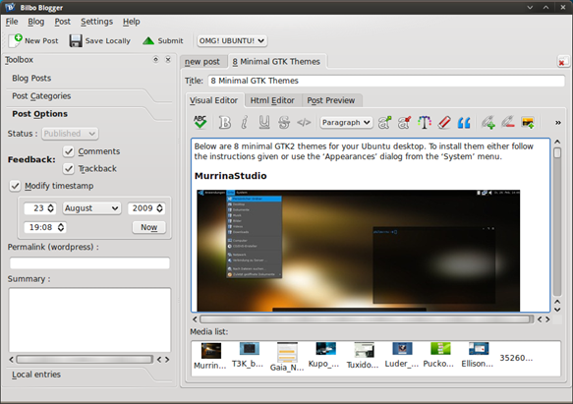Viewport: 573px width, 404px height.
Task: Float the Toolbox panel
Action: pyautogui.click(x=155, y=59)
